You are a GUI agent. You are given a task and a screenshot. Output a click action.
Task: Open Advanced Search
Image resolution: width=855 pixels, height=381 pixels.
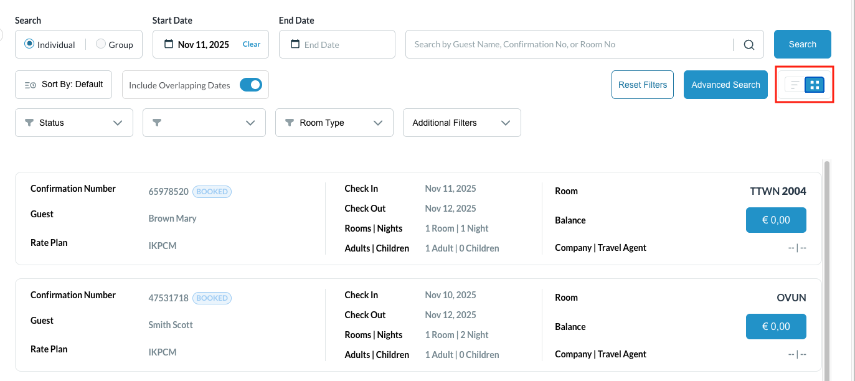pos(725,85)
